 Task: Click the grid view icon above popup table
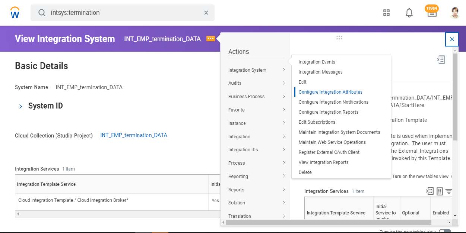440,191
